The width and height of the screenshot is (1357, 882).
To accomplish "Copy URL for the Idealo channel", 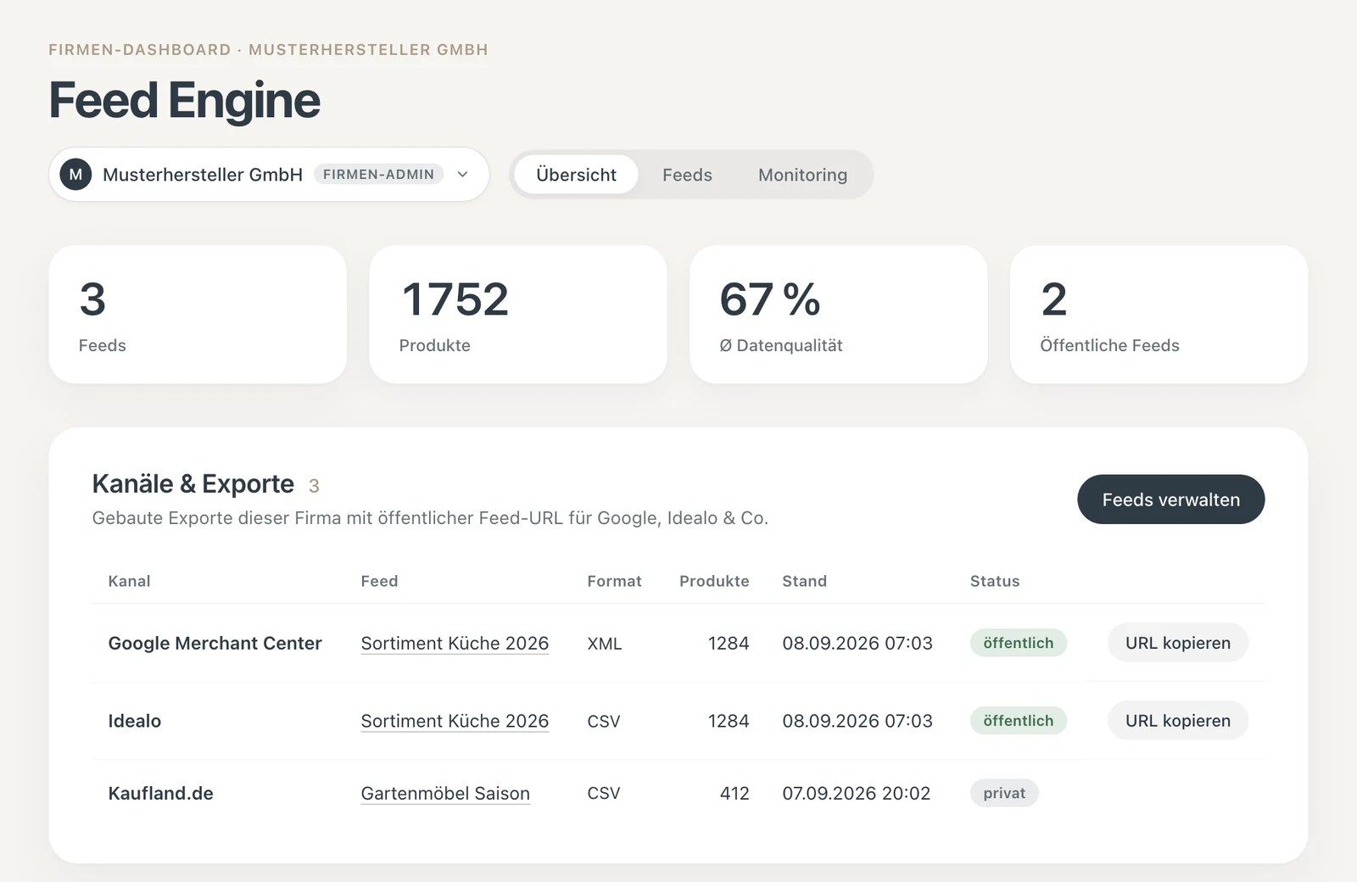I will [x=1177, y=721].
